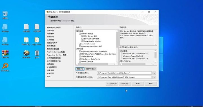Select the Recycle Bin desktop icon
This screenshot has height=107, width=203.
pos(5,15)
